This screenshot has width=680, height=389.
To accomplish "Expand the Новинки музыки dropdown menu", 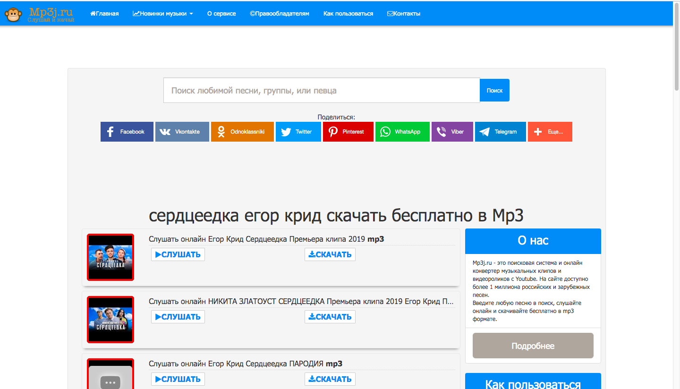I will pyautogui.click(x=163, y=14).
